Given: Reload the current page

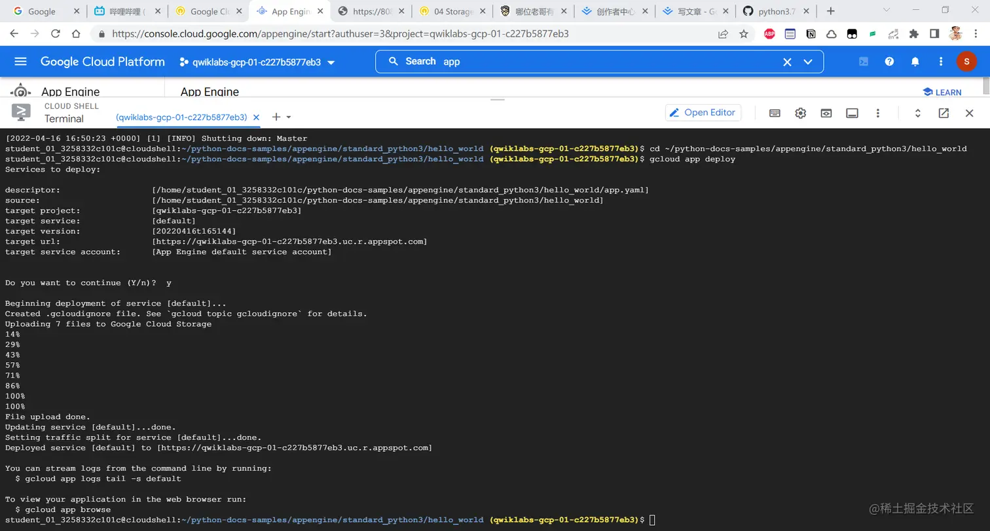Looking at the screenshot, I should coord(56,34).
